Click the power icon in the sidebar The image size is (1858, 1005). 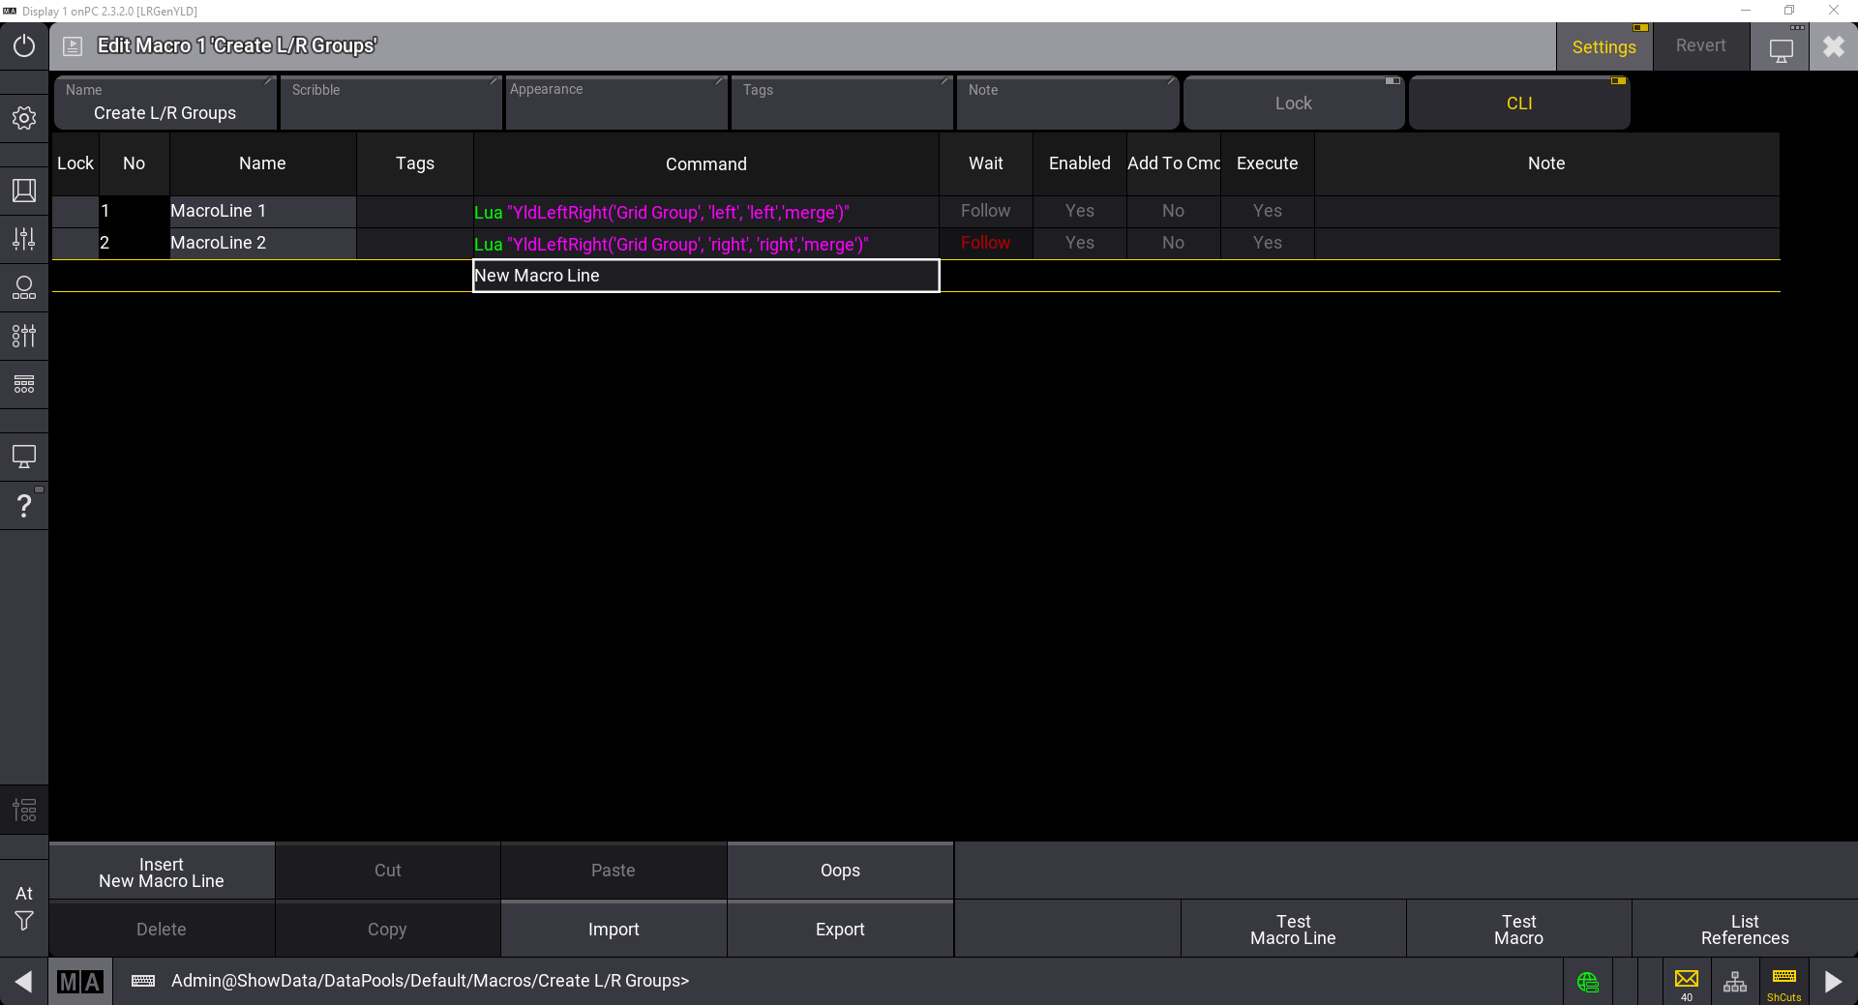pyautogui.click(x=24, y=46)
